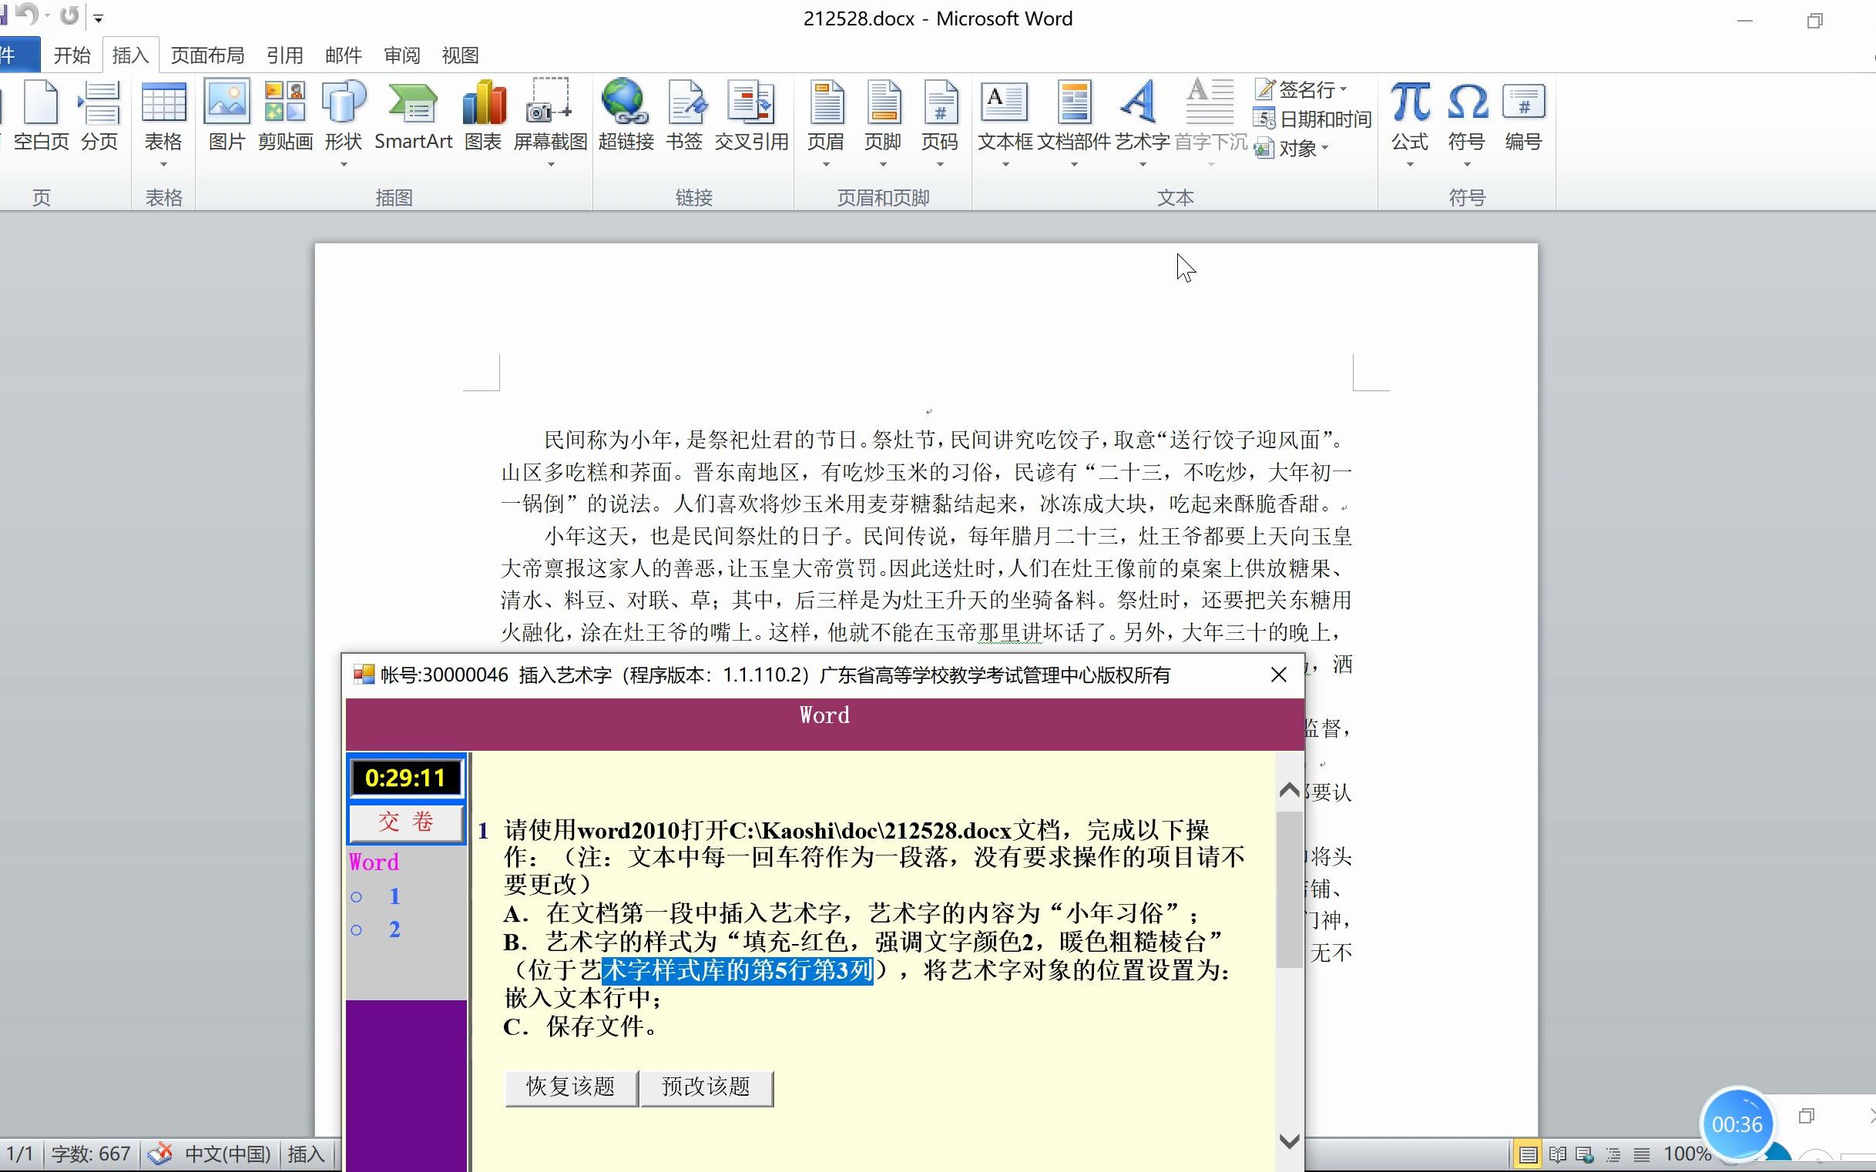Click the exam panel scroll-up arrow
Viewport: 1876px width, 1172px height.
(1290, 790)
